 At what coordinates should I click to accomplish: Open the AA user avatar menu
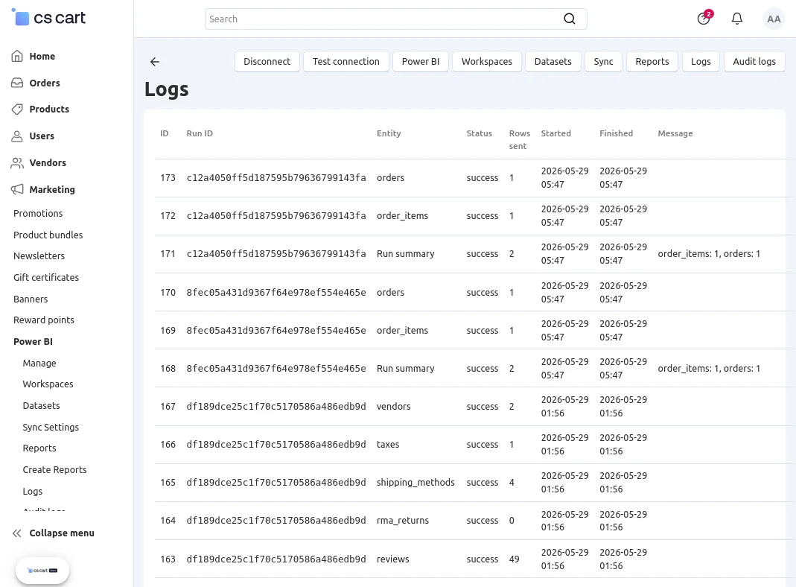coord(774,19)
